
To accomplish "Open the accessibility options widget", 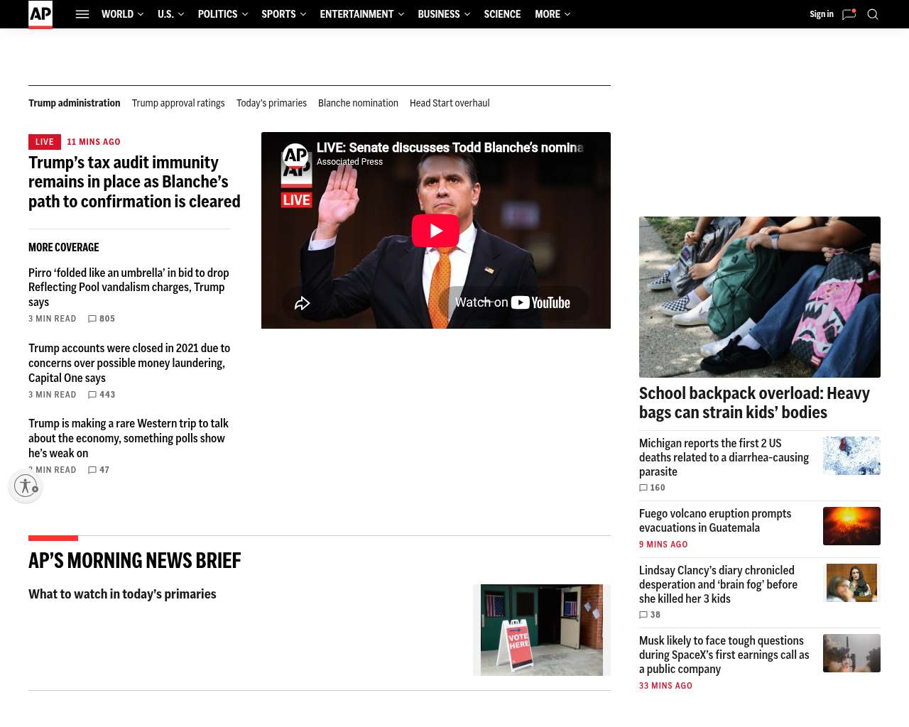I will click(26, 486).
